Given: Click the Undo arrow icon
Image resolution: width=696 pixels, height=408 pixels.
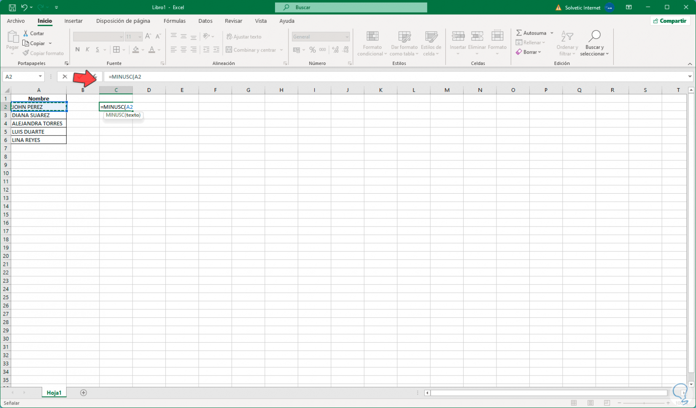Looking at the screenshot, I should click(x=24, y=7).
